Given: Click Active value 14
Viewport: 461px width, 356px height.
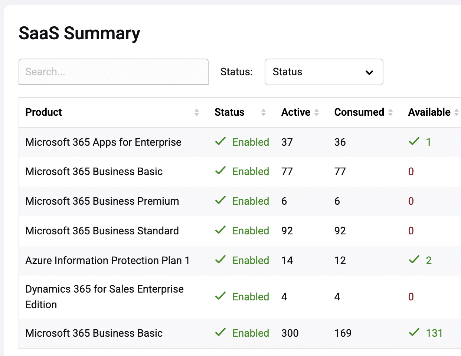Looking at the screenshot, I should [287, 260].
